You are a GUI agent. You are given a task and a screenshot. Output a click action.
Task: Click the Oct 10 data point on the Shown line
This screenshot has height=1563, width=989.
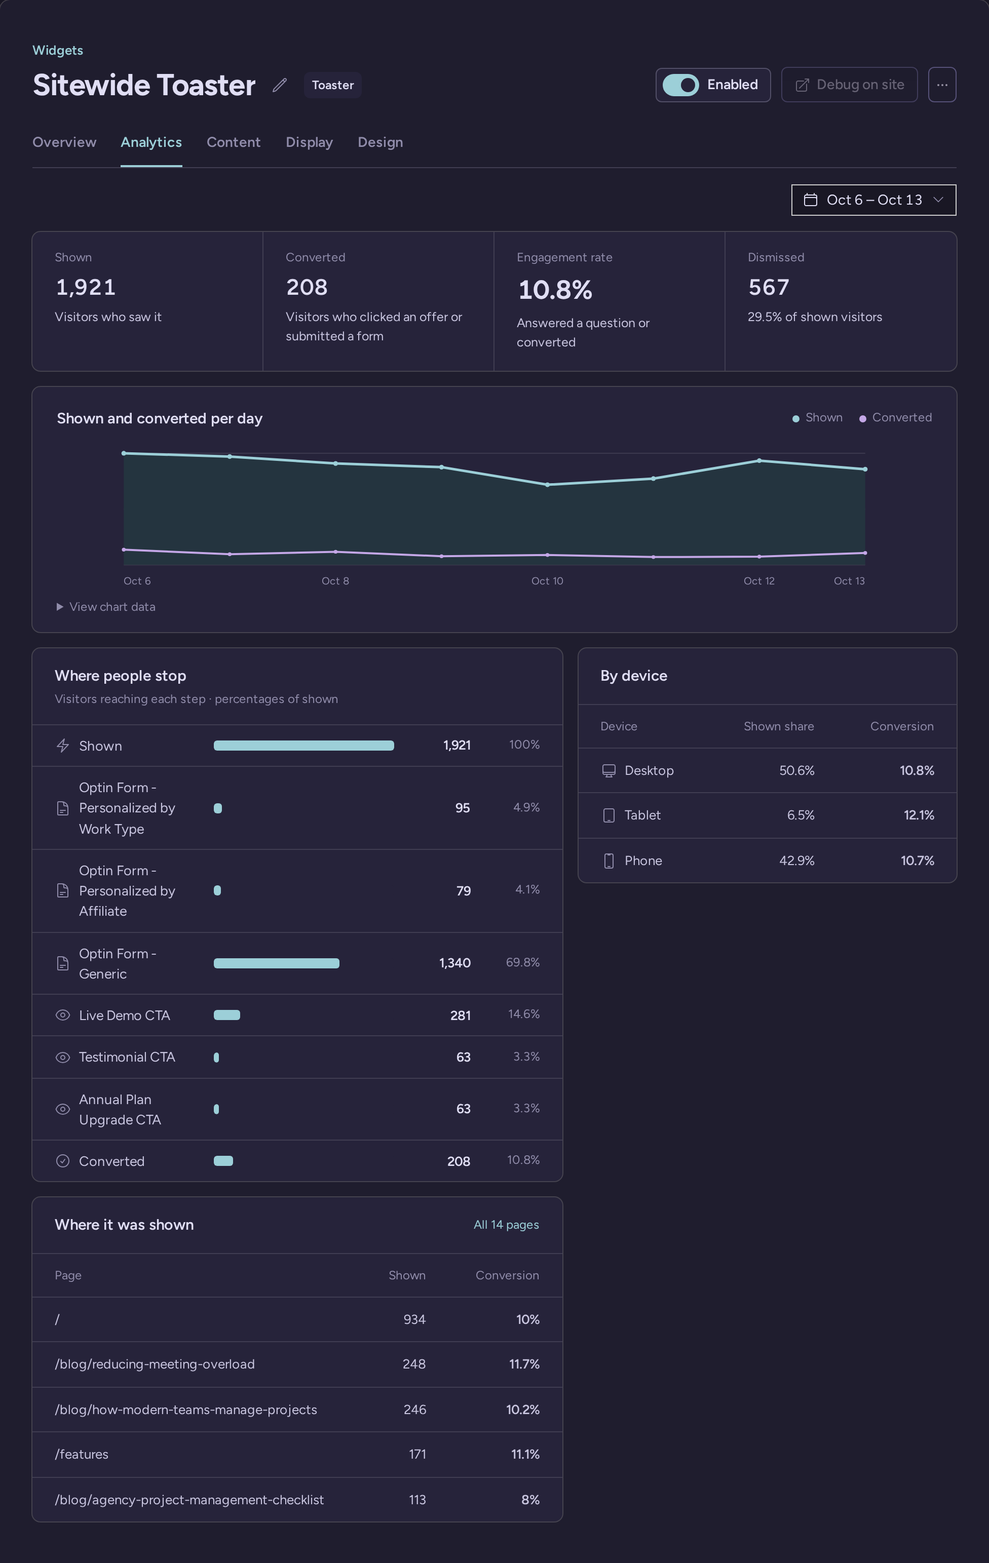[547, 485]
